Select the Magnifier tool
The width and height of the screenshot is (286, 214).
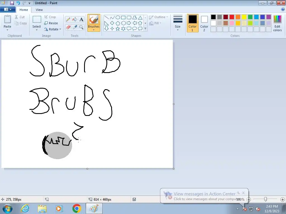pos(81,27)
